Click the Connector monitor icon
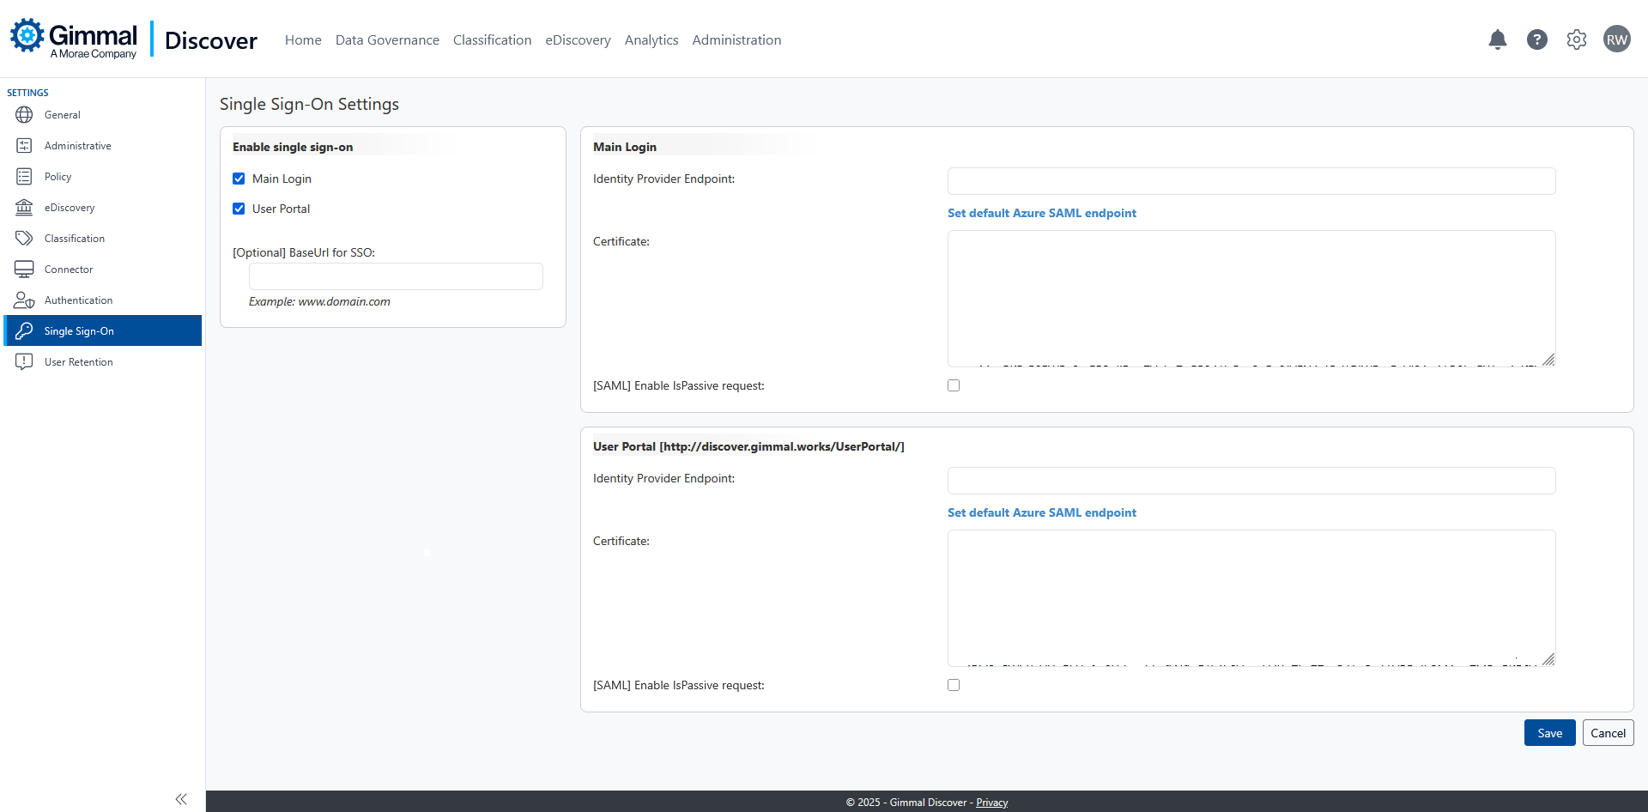 tap(24, 270)
